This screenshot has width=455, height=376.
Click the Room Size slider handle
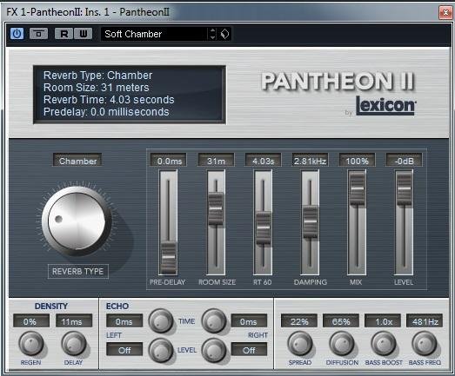tap(216, 208)
